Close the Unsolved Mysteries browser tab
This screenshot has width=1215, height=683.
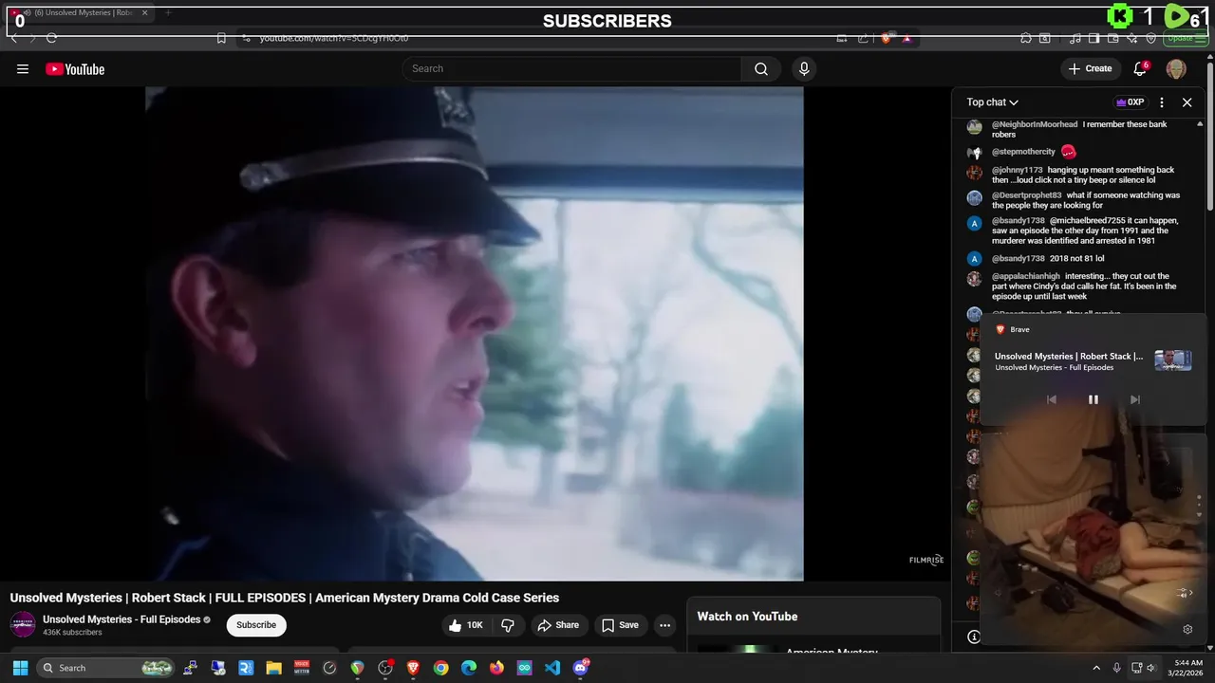pos(144,13)
